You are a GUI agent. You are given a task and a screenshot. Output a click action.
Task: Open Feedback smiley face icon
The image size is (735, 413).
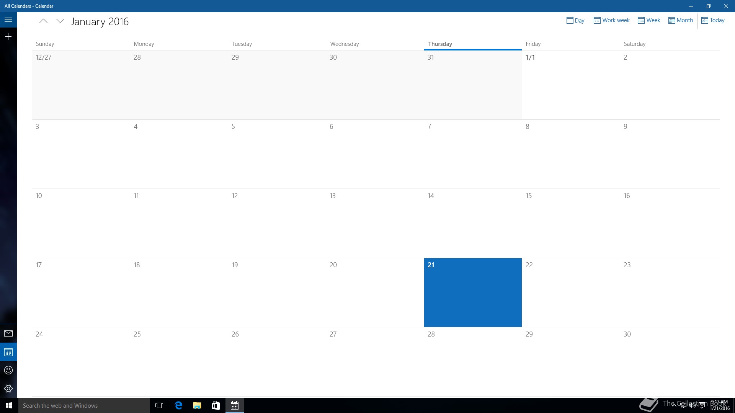click(8, 370)
